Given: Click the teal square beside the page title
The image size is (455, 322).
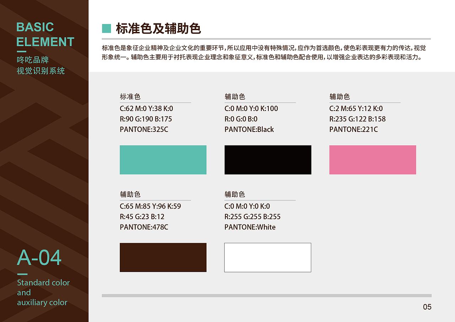Looking at the screenshot, I should pyautogui.click(x=107, y=28).
